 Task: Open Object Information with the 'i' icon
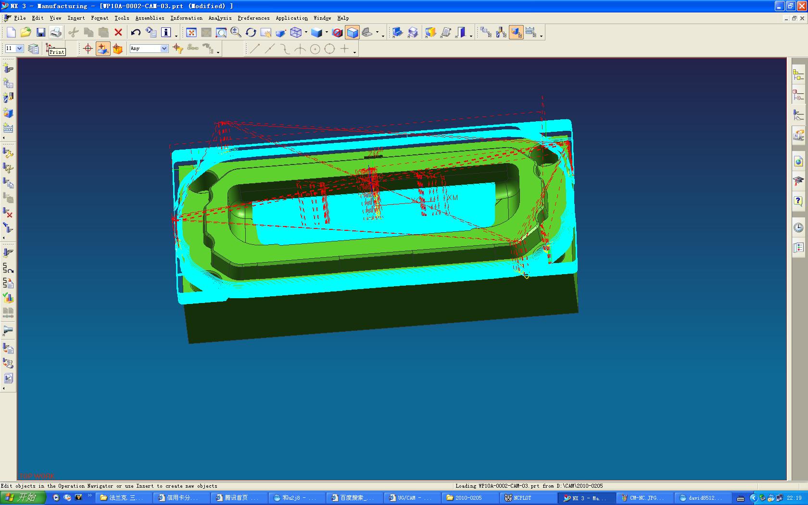pos(166,32)
